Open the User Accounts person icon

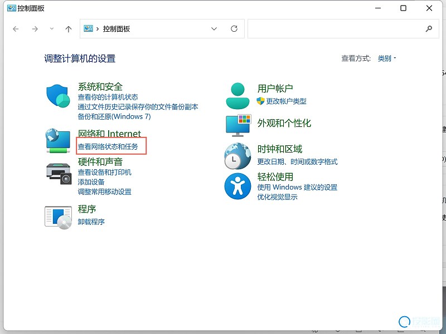click(x=237, y=96)
